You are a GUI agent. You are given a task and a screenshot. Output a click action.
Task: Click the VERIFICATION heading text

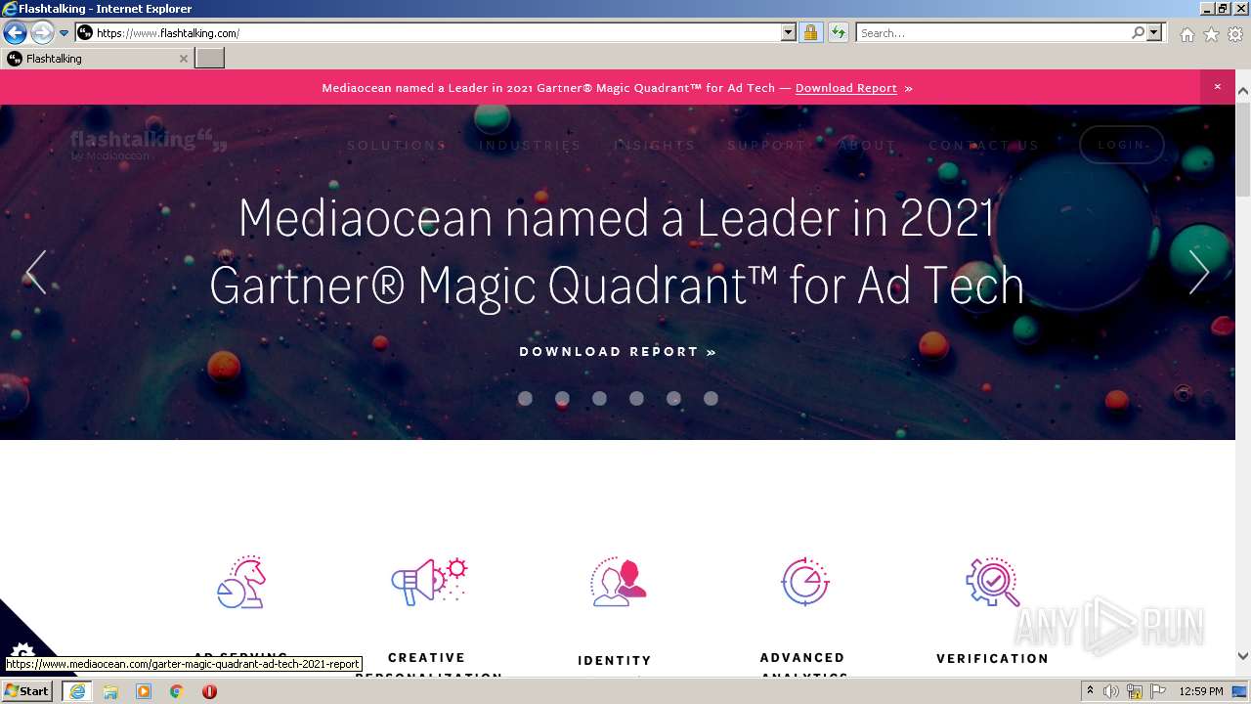993,659
